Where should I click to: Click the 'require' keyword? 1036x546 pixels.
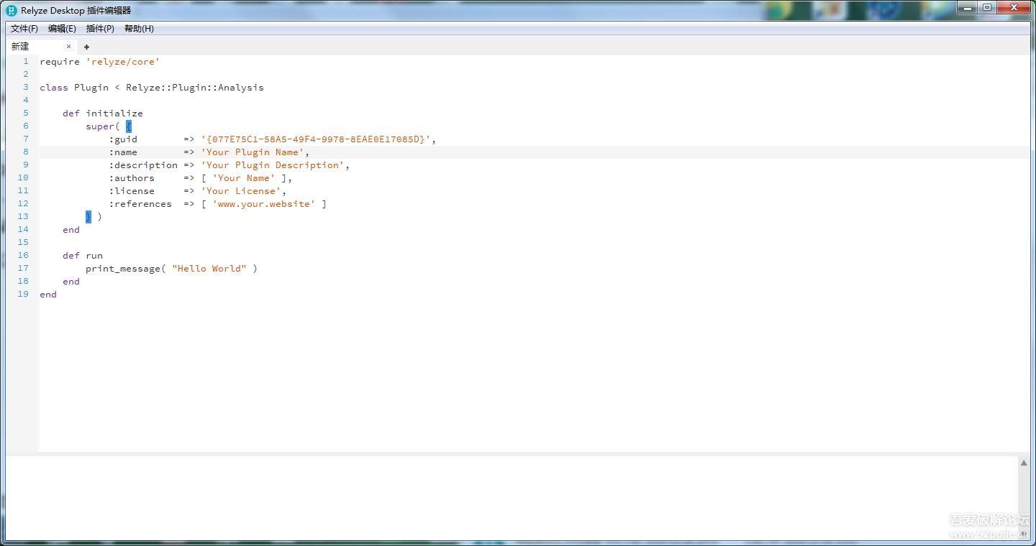(60, 62)
